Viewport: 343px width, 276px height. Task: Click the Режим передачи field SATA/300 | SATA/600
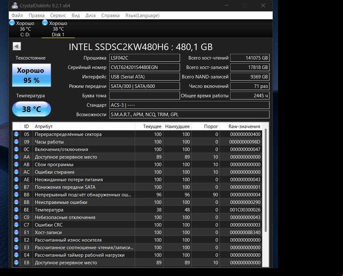[x=145, y=86]
